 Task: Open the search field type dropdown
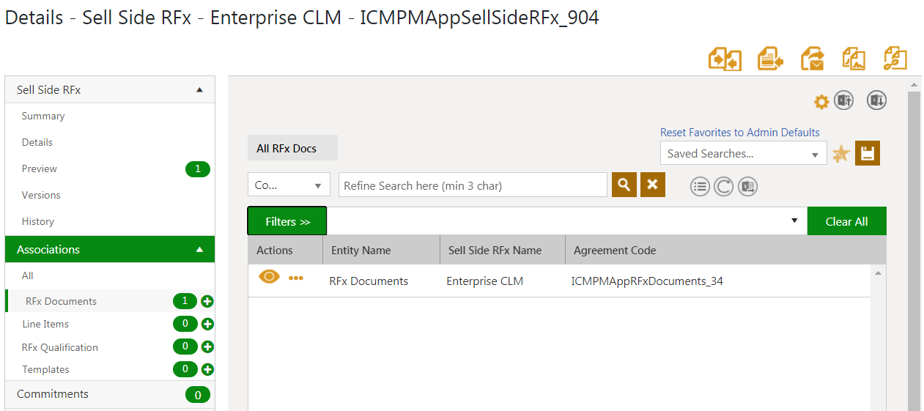click(289, 185)
